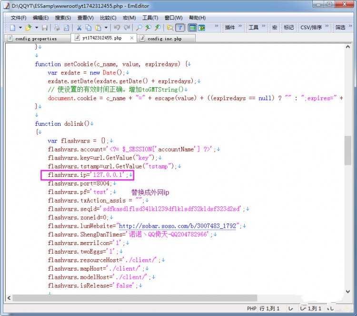Open the dropdown arrow beside New file

pyautogui.click(x=20, y=28)
